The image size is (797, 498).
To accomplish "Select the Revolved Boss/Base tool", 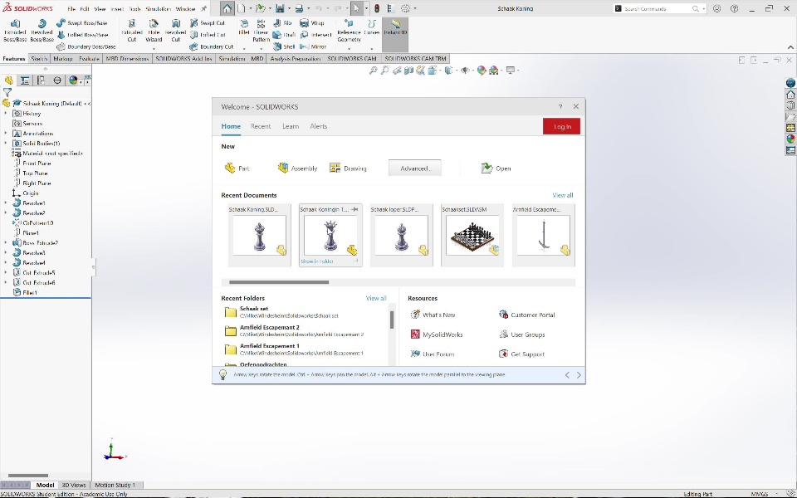I will (42, 31).
